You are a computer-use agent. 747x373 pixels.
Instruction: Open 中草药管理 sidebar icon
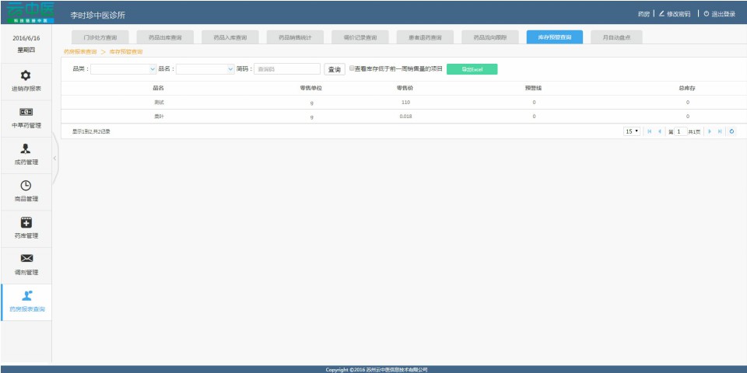click(x=26, y=112)
